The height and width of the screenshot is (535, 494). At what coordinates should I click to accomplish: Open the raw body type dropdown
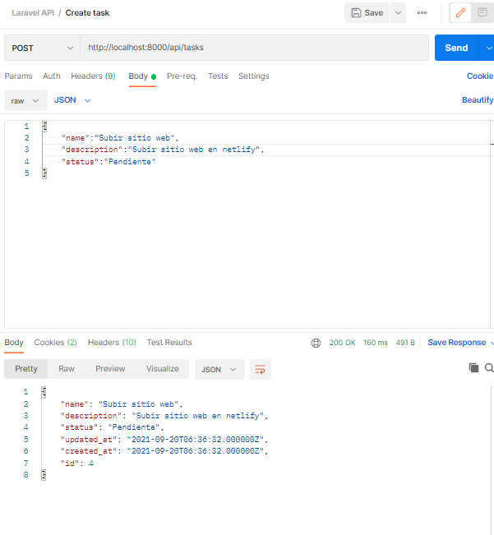[x=25, y=100]
